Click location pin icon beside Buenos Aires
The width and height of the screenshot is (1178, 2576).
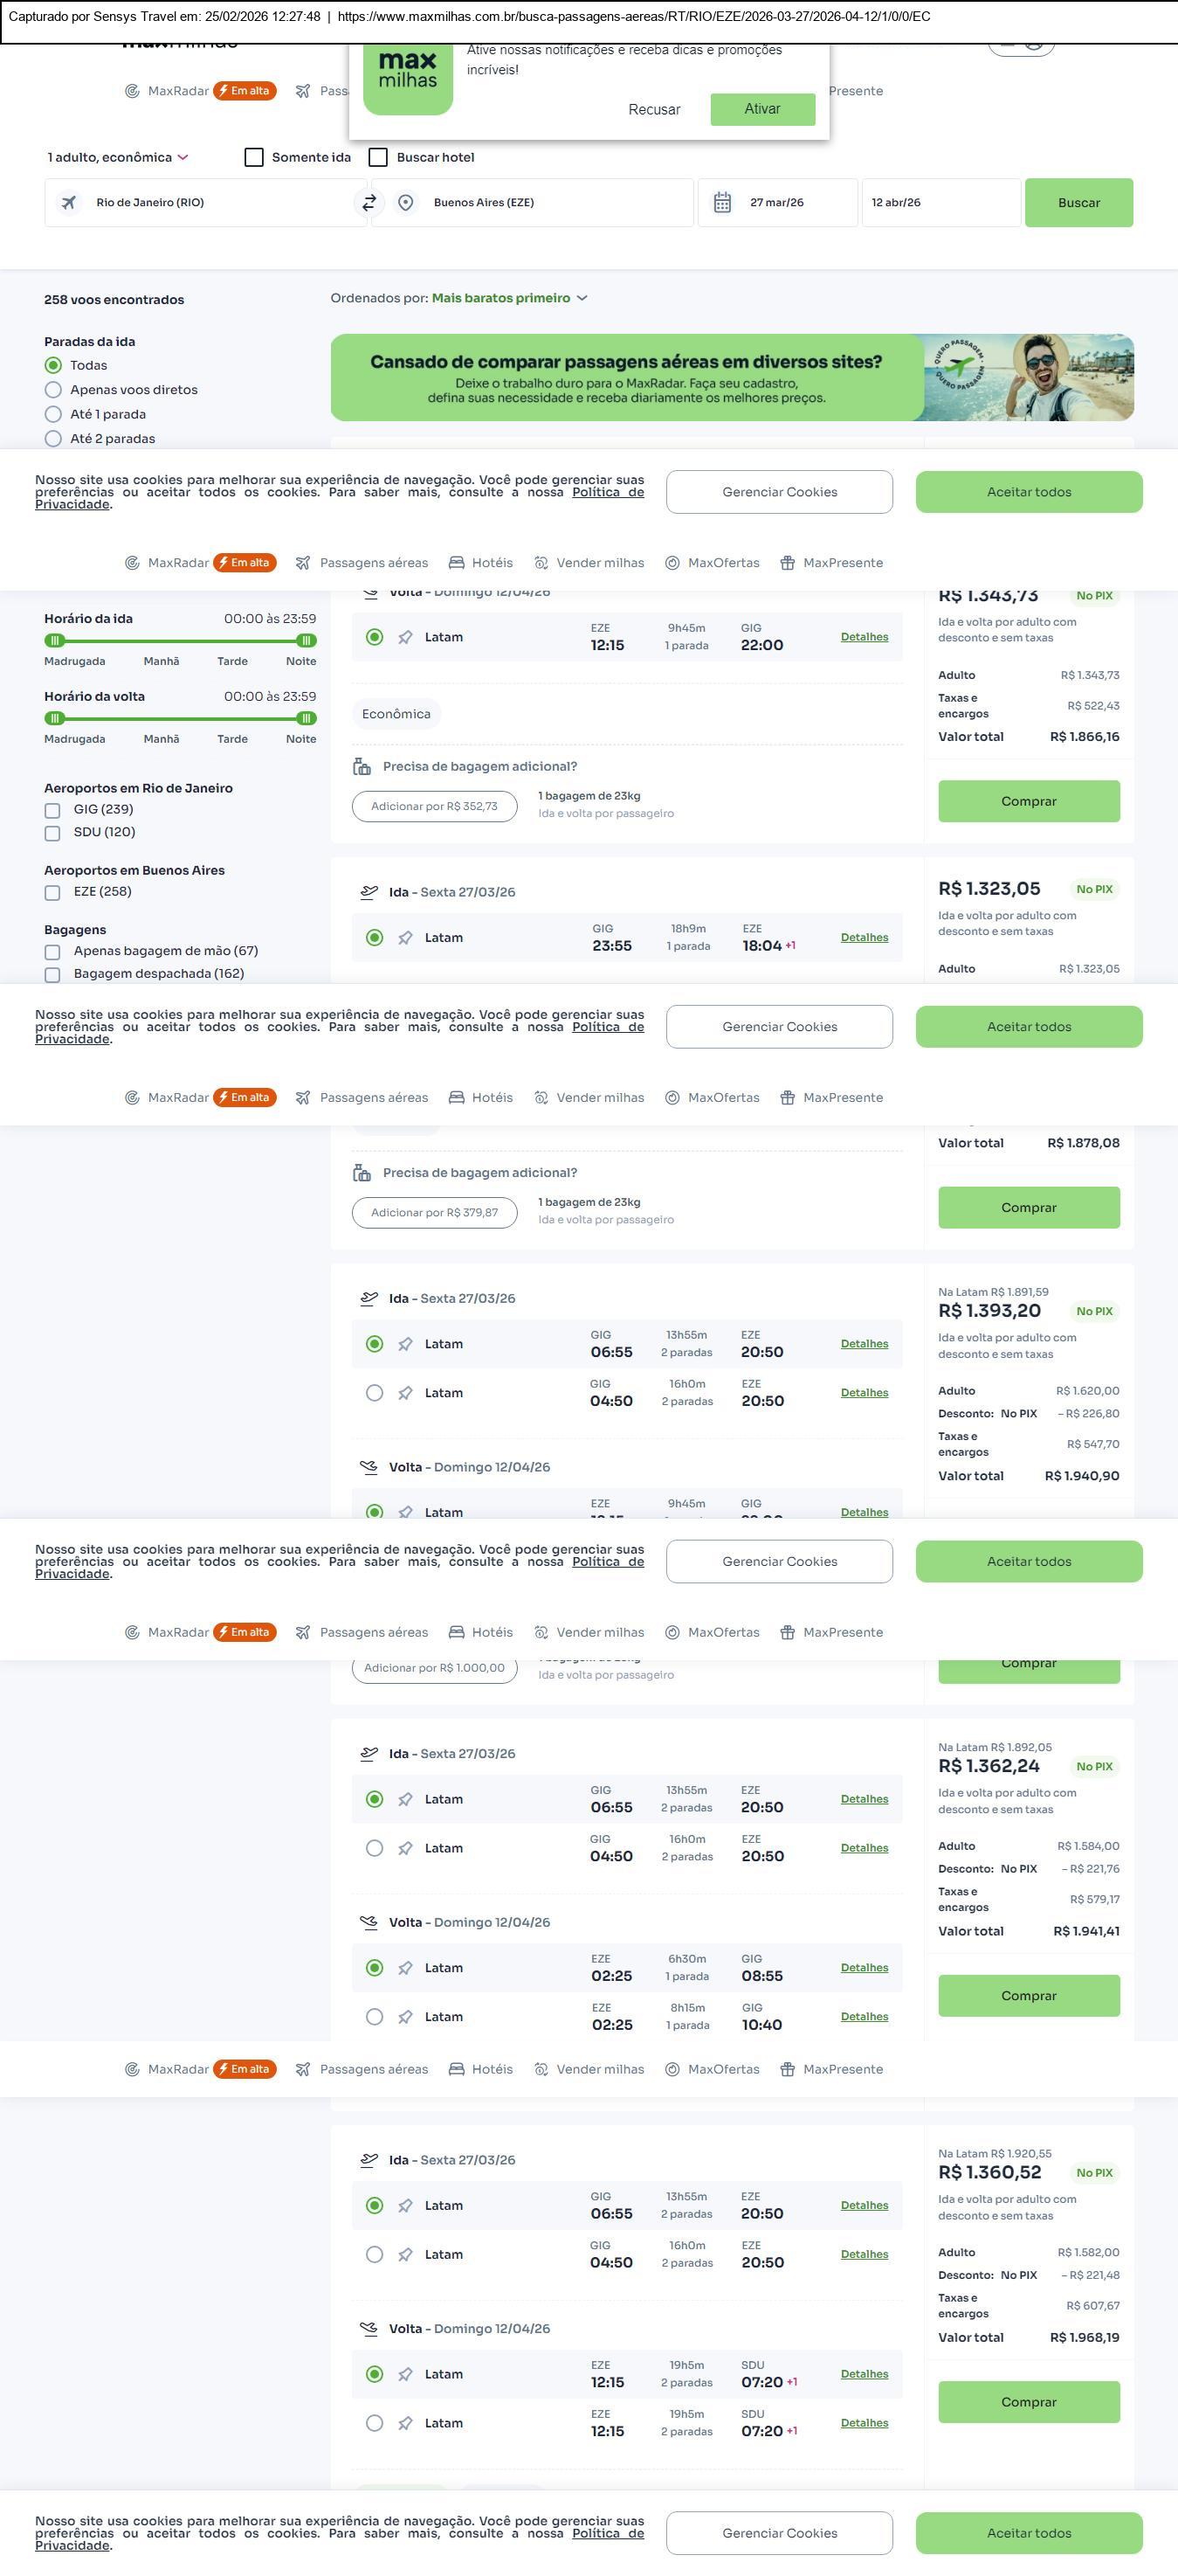point(406,203)
